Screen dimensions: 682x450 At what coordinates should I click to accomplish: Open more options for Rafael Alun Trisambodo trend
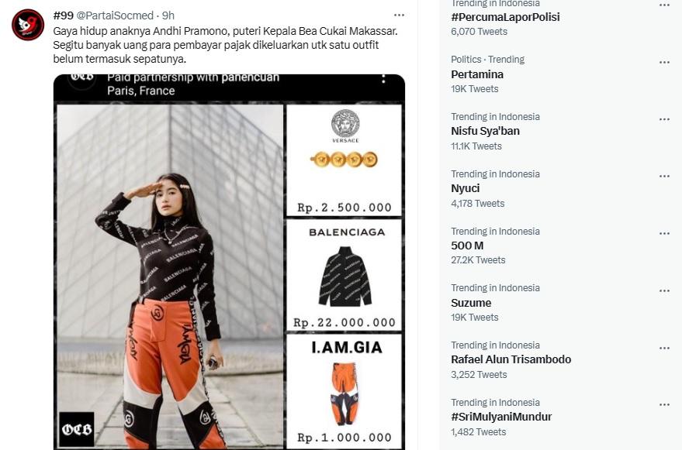[x=664, y=348]
